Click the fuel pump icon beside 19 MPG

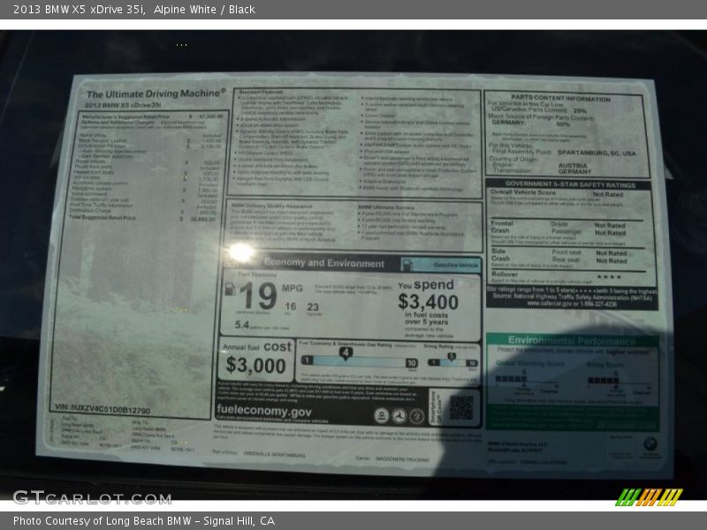click(x=230, y=289)
